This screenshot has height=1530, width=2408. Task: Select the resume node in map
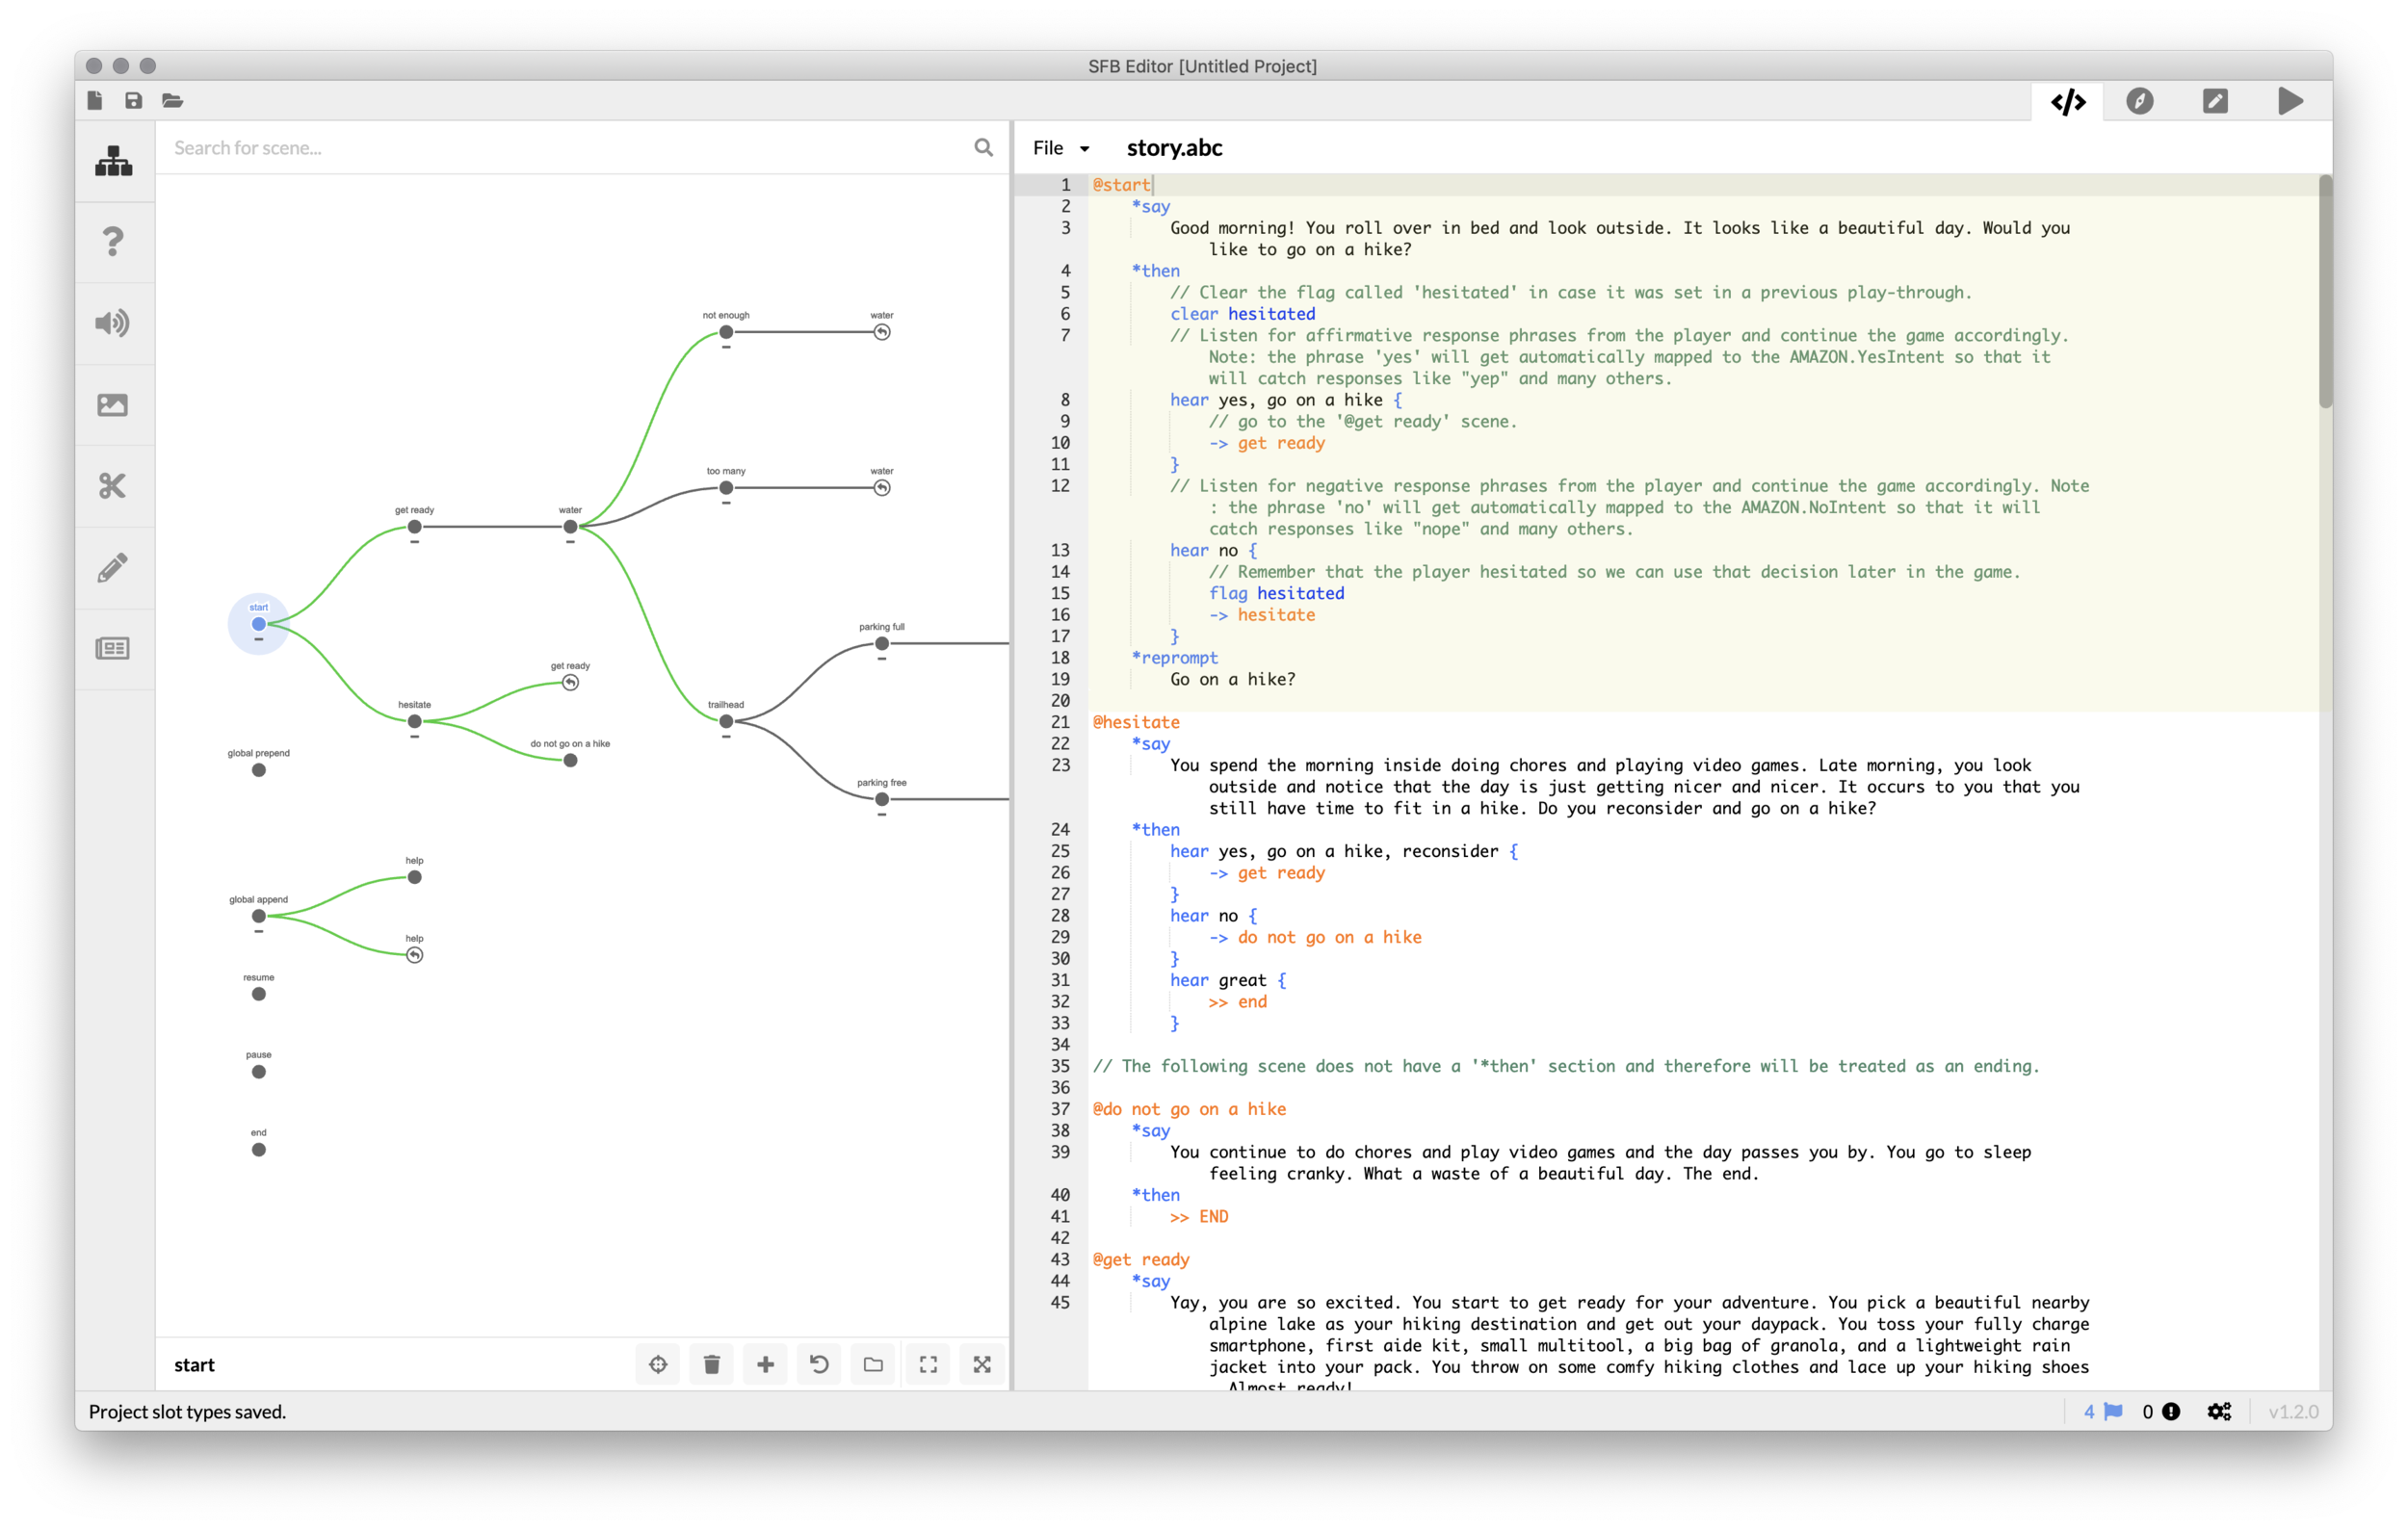point(258,994)
